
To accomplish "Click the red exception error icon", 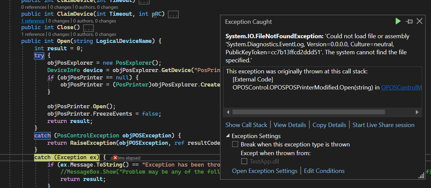I will point(115,158).
